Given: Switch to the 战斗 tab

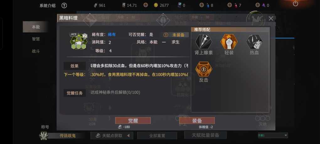Looking at the screenshot, I should (x=36, y=51).
